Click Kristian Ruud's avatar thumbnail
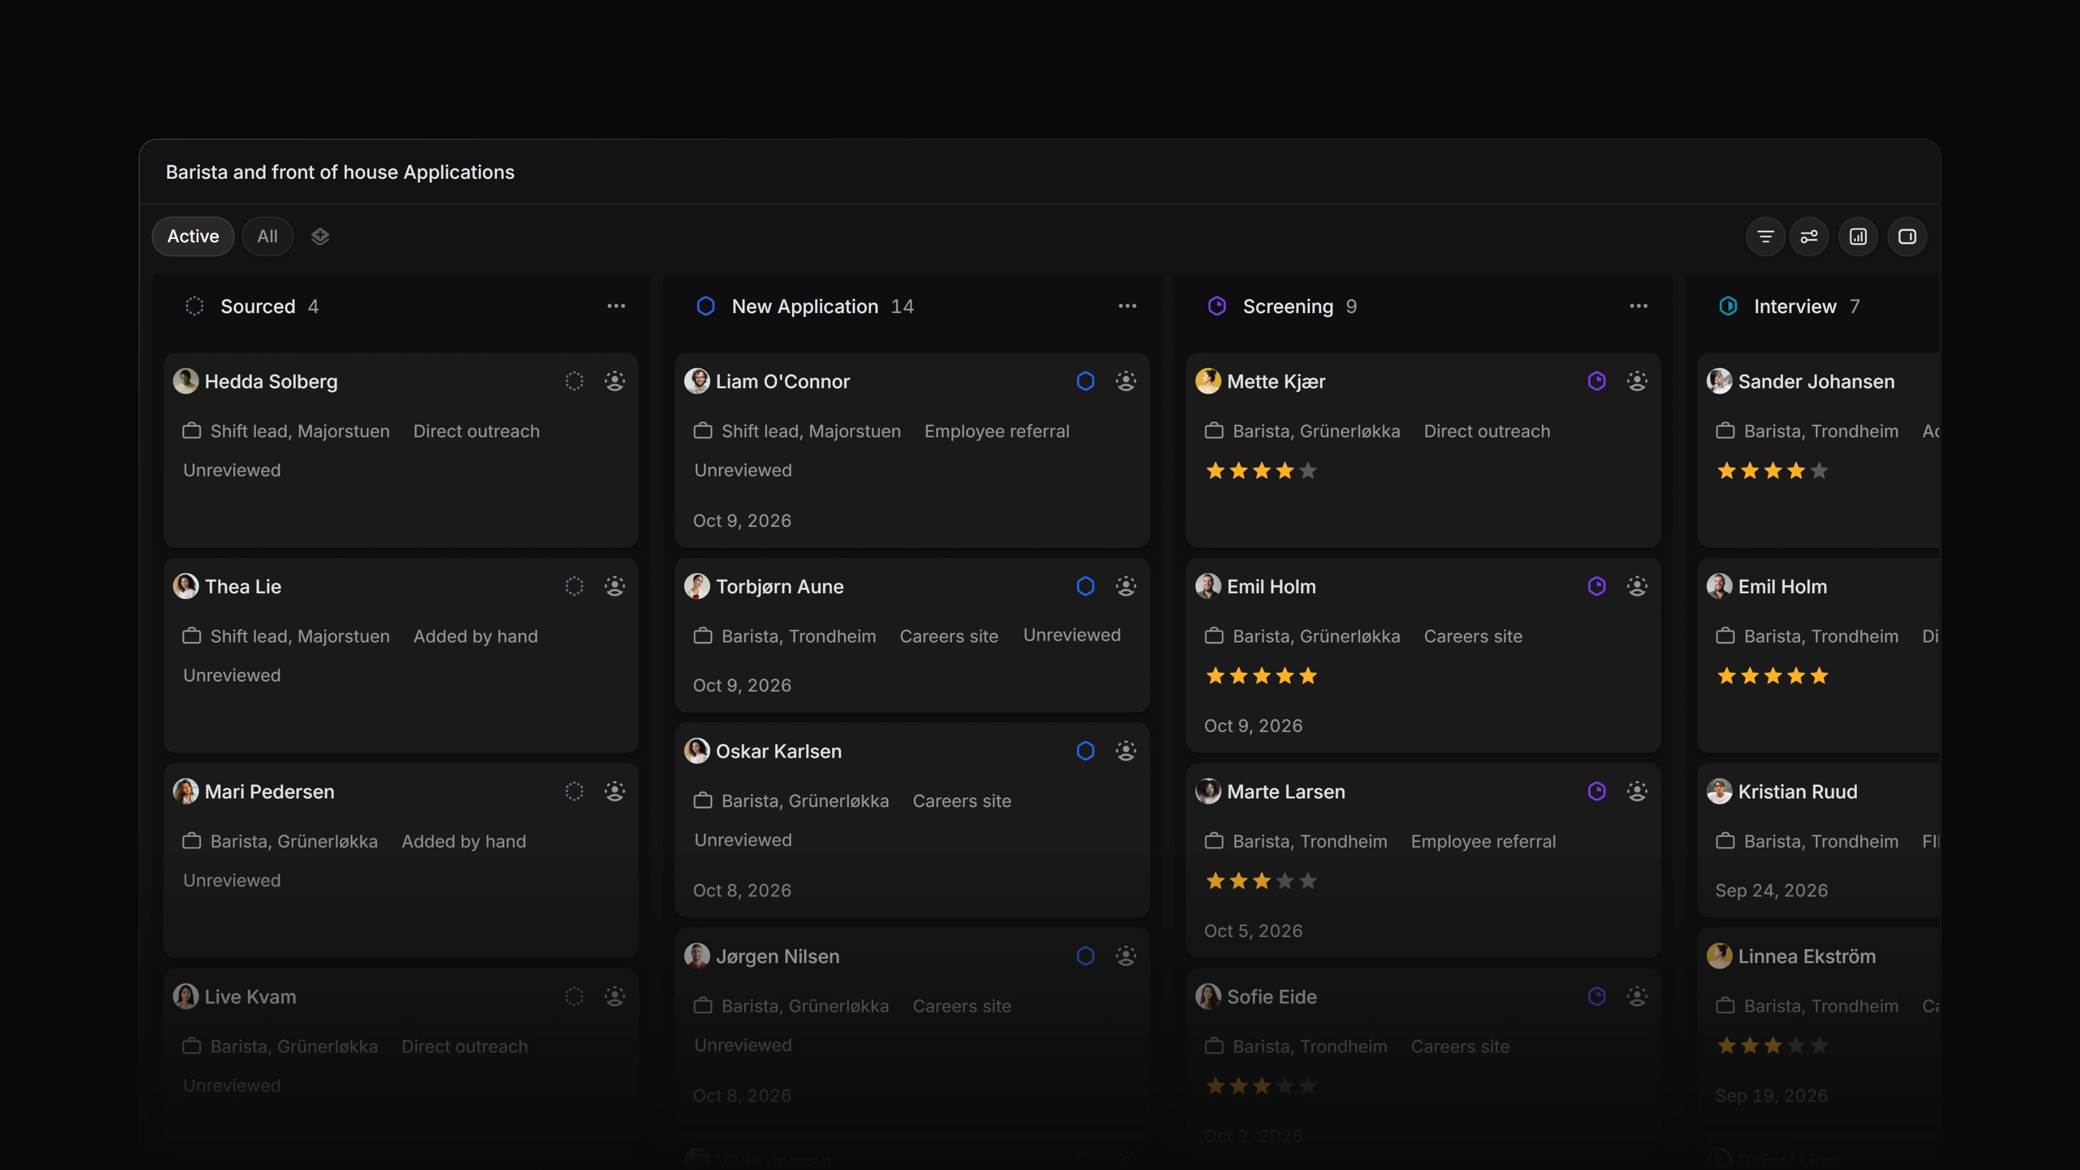The image size is (2080, 1170). (x=1719, y=791)
